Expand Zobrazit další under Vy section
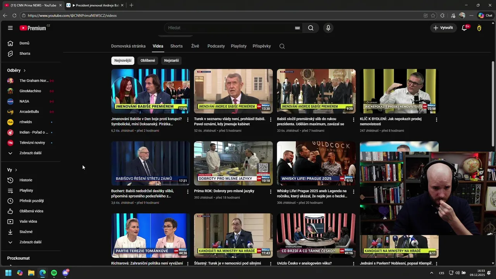The height and width of the screenshot is (279, 496). click(x=30, y=242)
